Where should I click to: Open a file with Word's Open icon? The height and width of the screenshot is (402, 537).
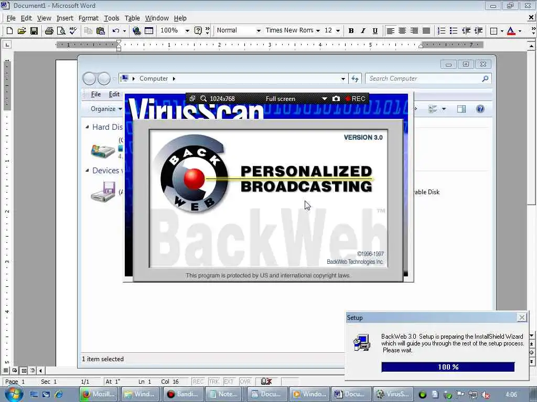click(x=22, y=31)
